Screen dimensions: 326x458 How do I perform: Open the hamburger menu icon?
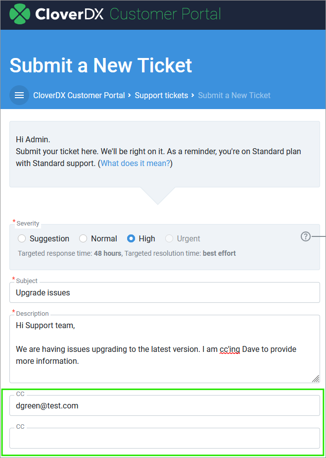19,95
